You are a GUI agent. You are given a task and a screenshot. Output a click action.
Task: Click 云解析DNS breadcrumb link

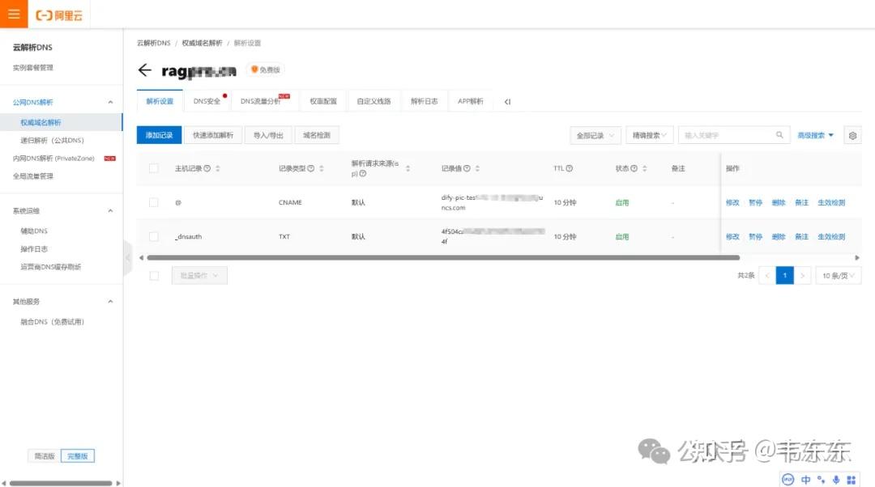tap(153, 43)
